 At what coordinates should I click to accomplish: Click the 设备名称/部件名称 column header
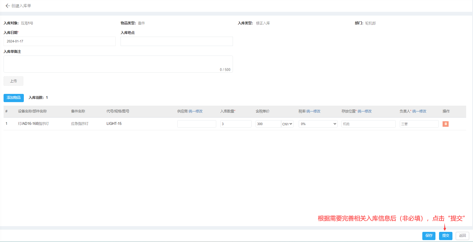32,111
